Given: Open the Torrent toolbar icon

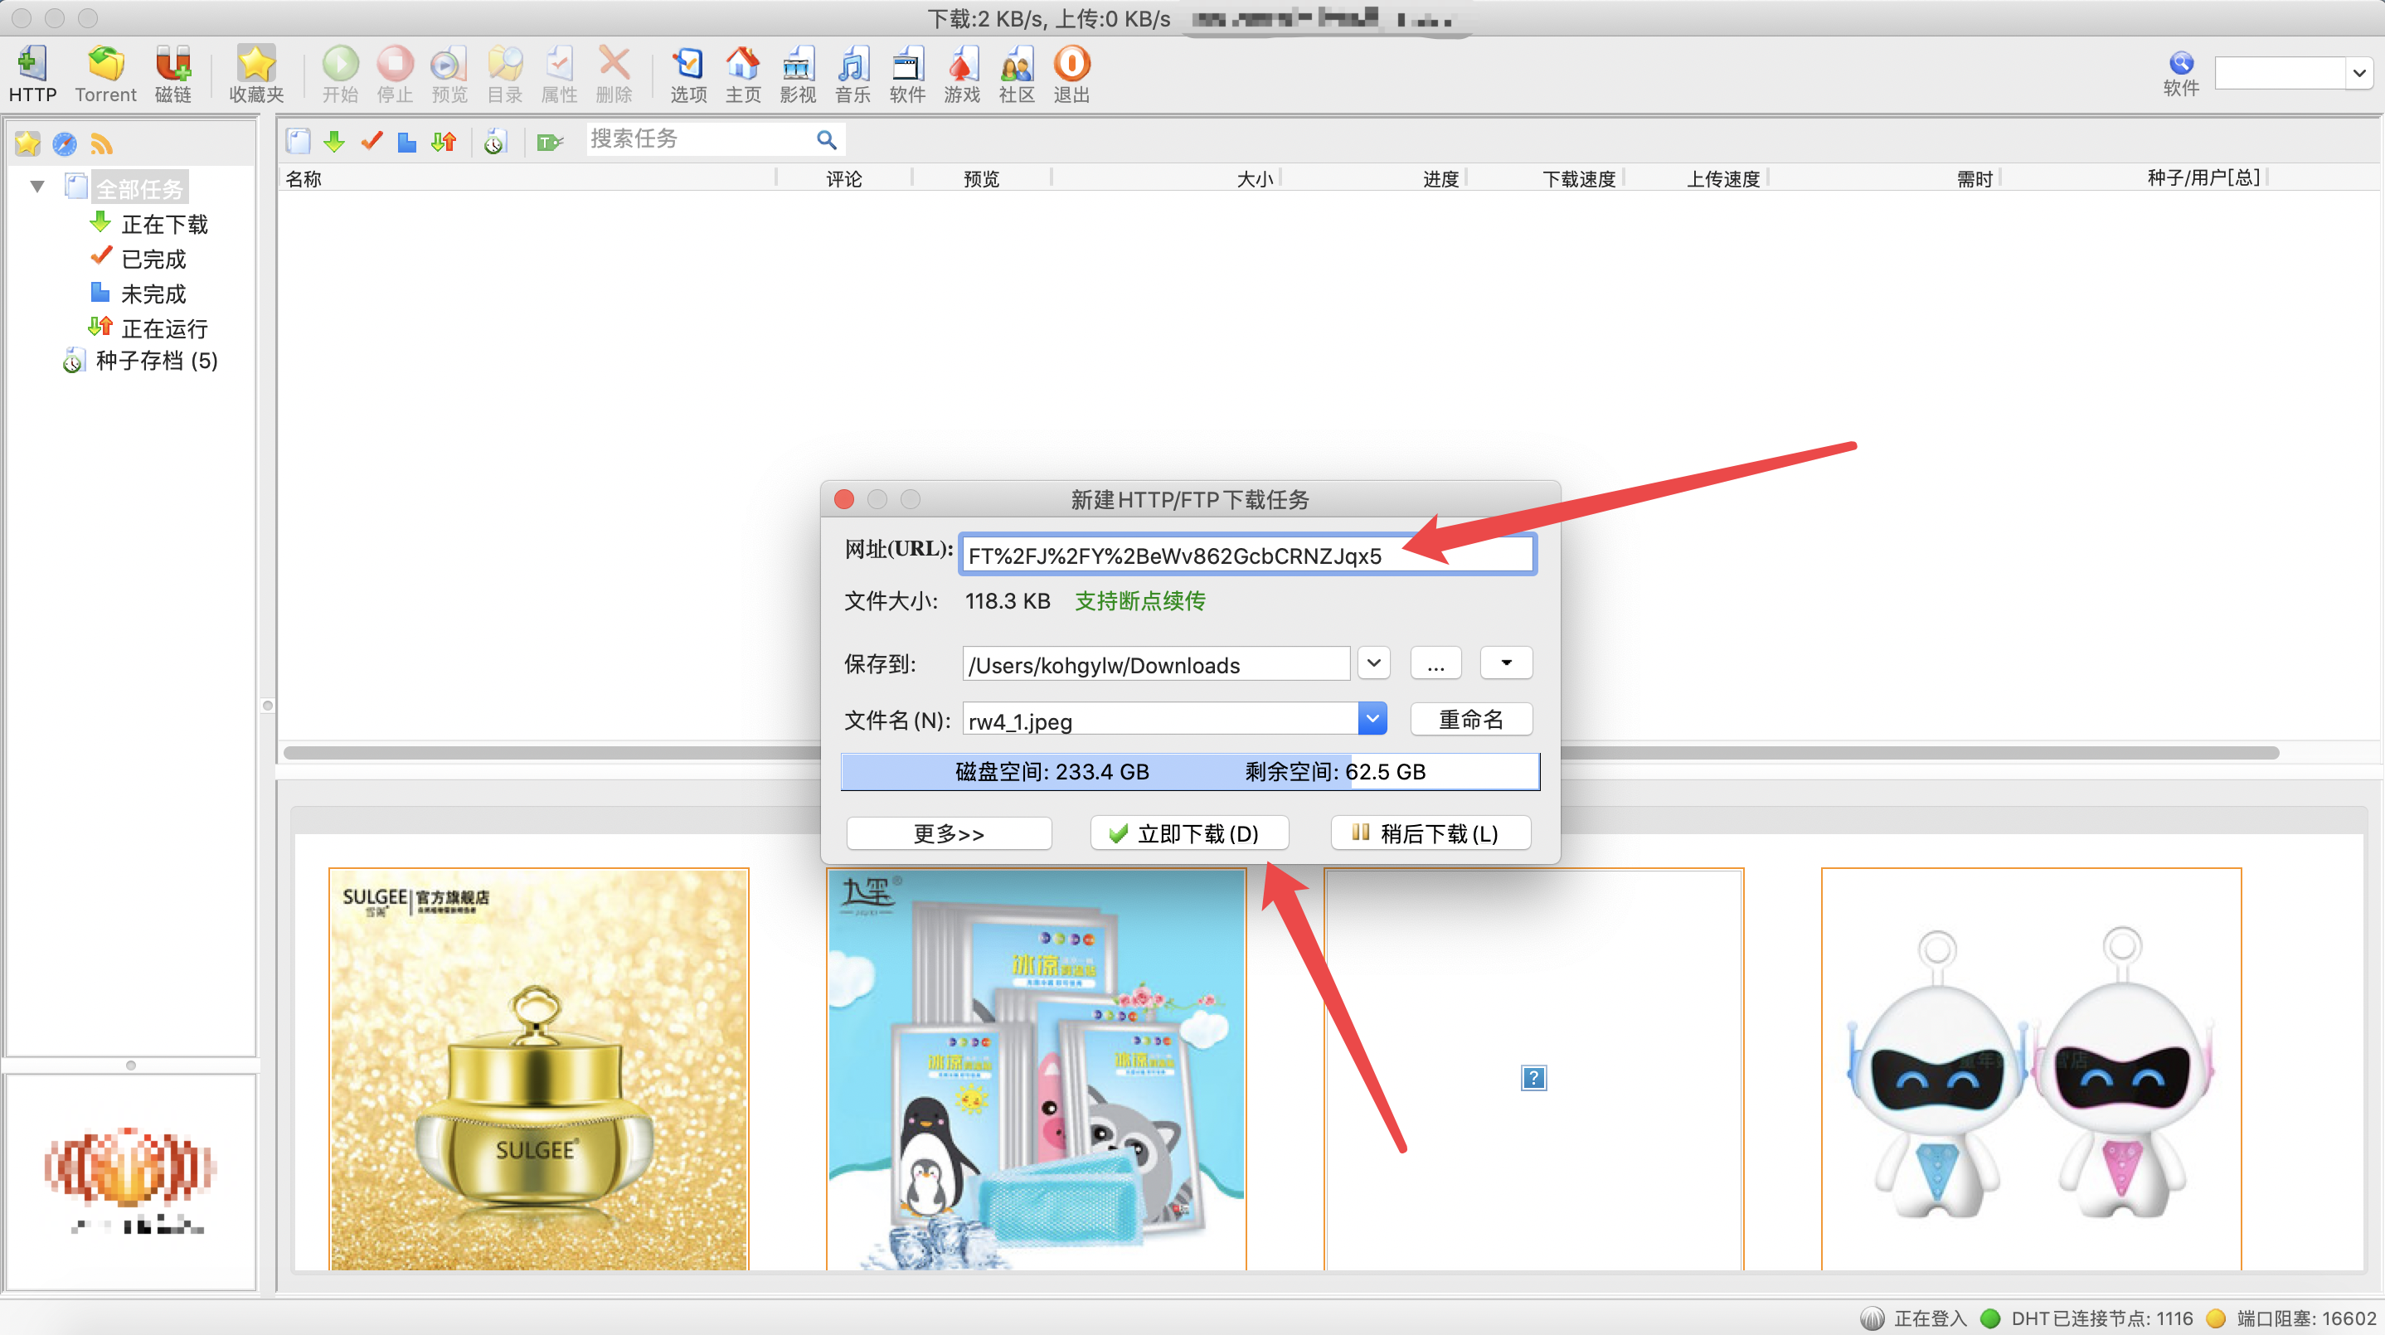Looking at the screenshot, I should (104, 65).
